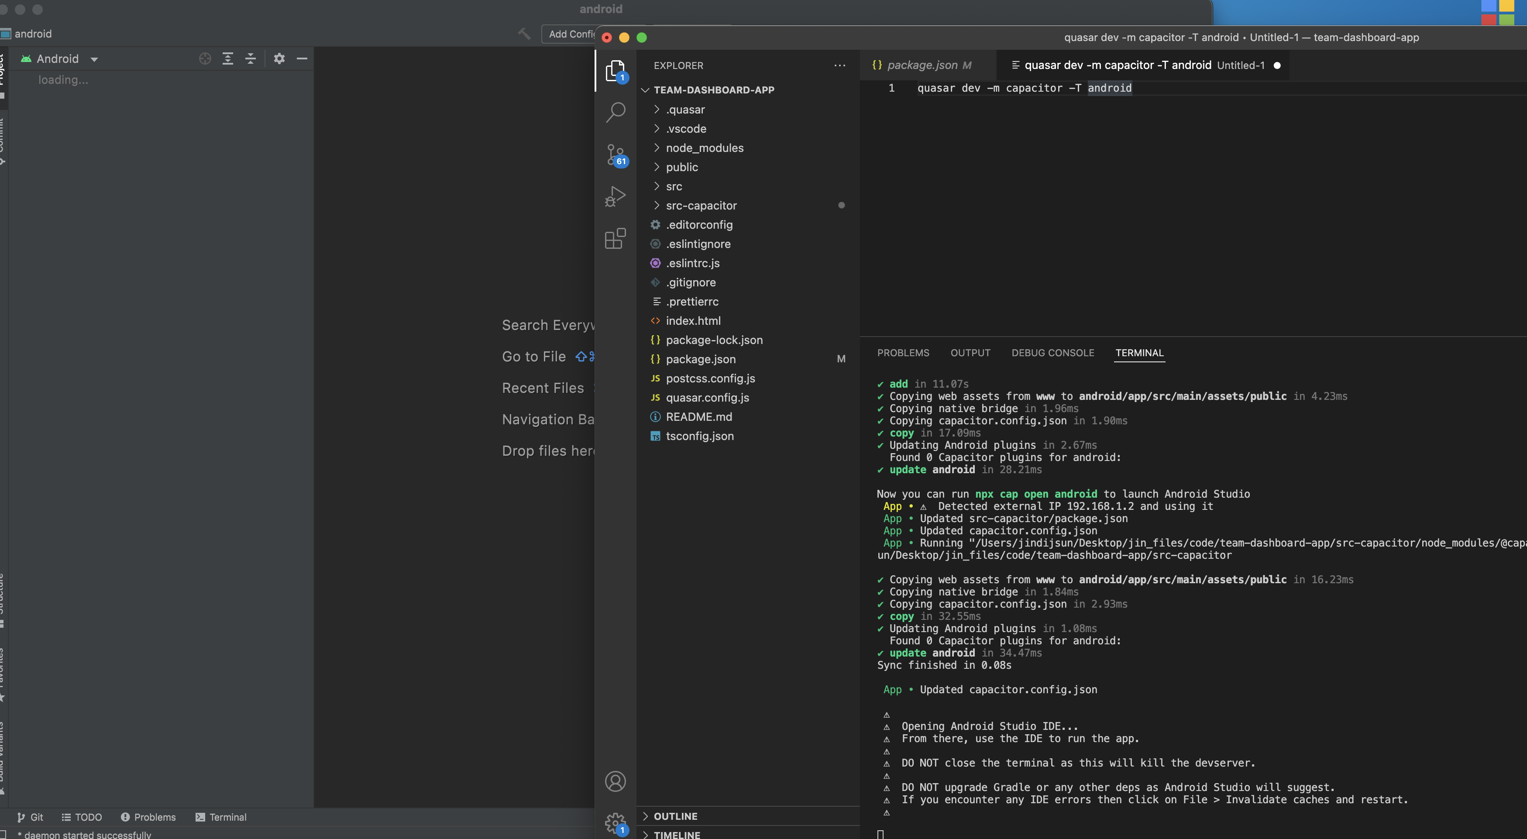Open the PROBLEMS panel tab
The width and height of the screenshot is (1527, 839).
pos(903,353)
